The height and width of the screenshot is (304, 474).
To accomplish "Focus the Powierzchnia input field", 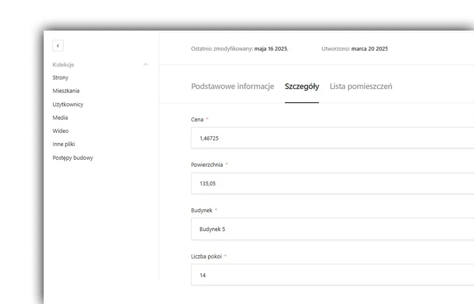I will tap(333, 183).
